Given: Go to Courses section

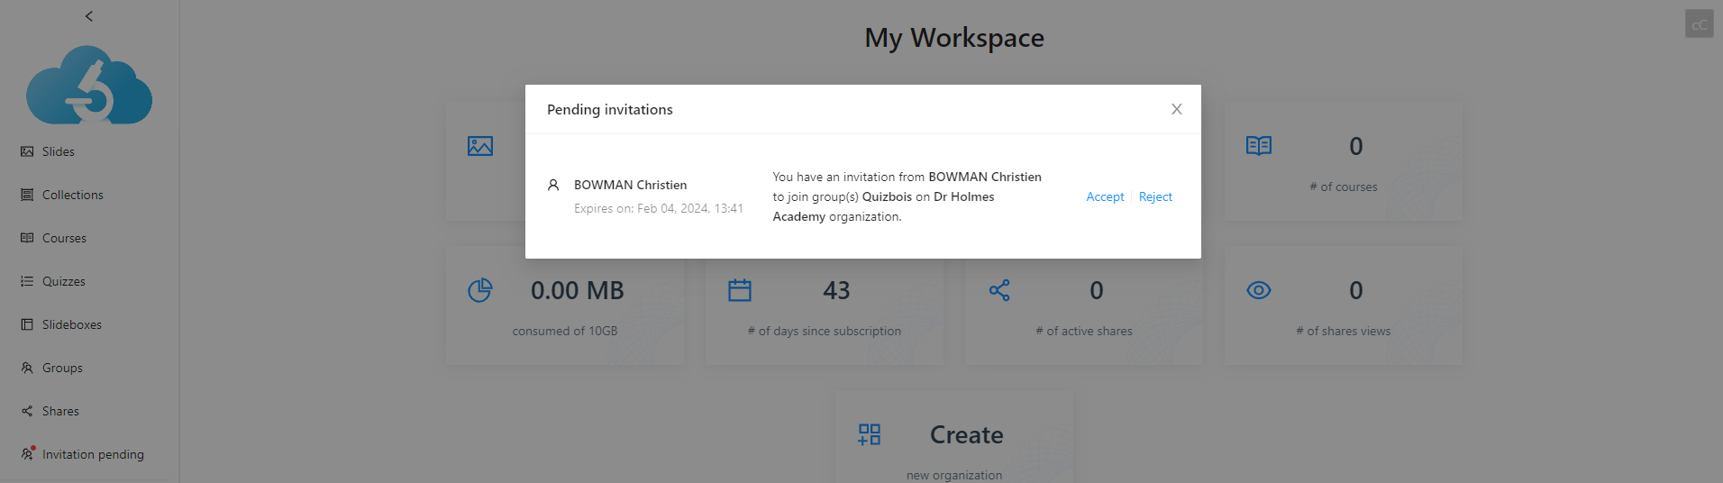Looking at the screenshot, I should pyautogui.click(x=64, y=238).
